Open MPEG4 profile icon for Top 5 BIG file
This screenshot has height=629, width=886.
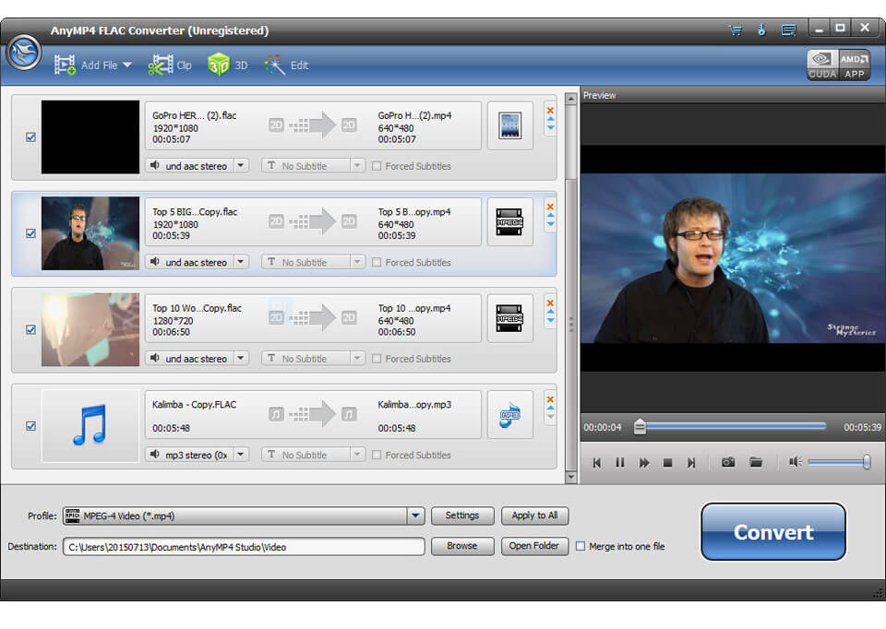(x=509, y=222)
